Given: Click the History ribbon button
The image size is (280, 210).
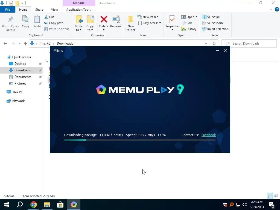Looking at the screenshot, I should coord(189,29).
